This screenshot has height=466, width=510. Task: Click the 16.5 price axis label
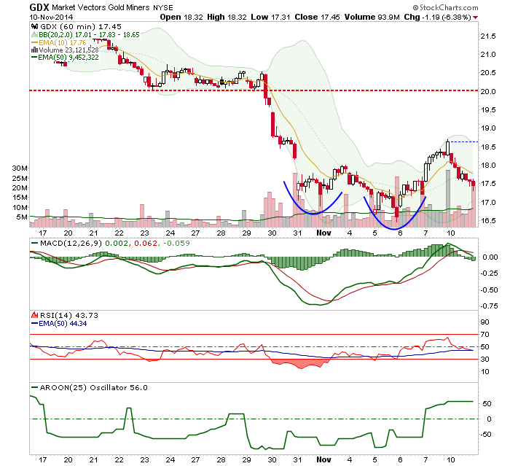tap(489, 220)
